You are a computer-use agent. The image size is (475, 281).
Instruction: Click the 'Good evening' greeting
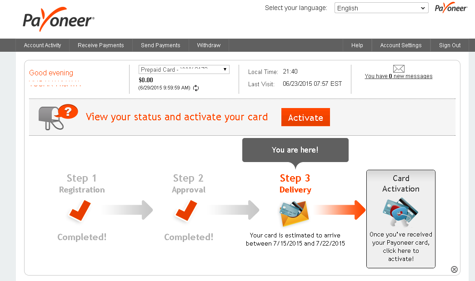51,73
